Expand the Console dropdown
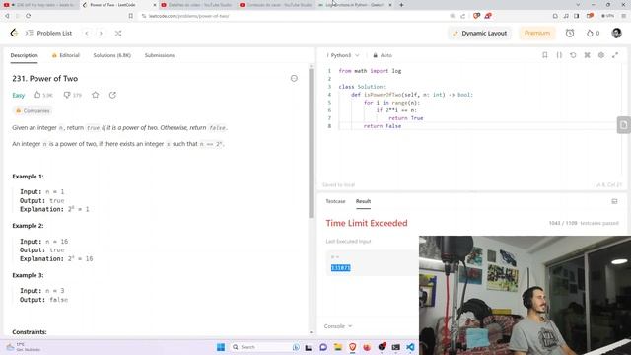The width and height of the screenshot is (631, 355). coord(338,326)
